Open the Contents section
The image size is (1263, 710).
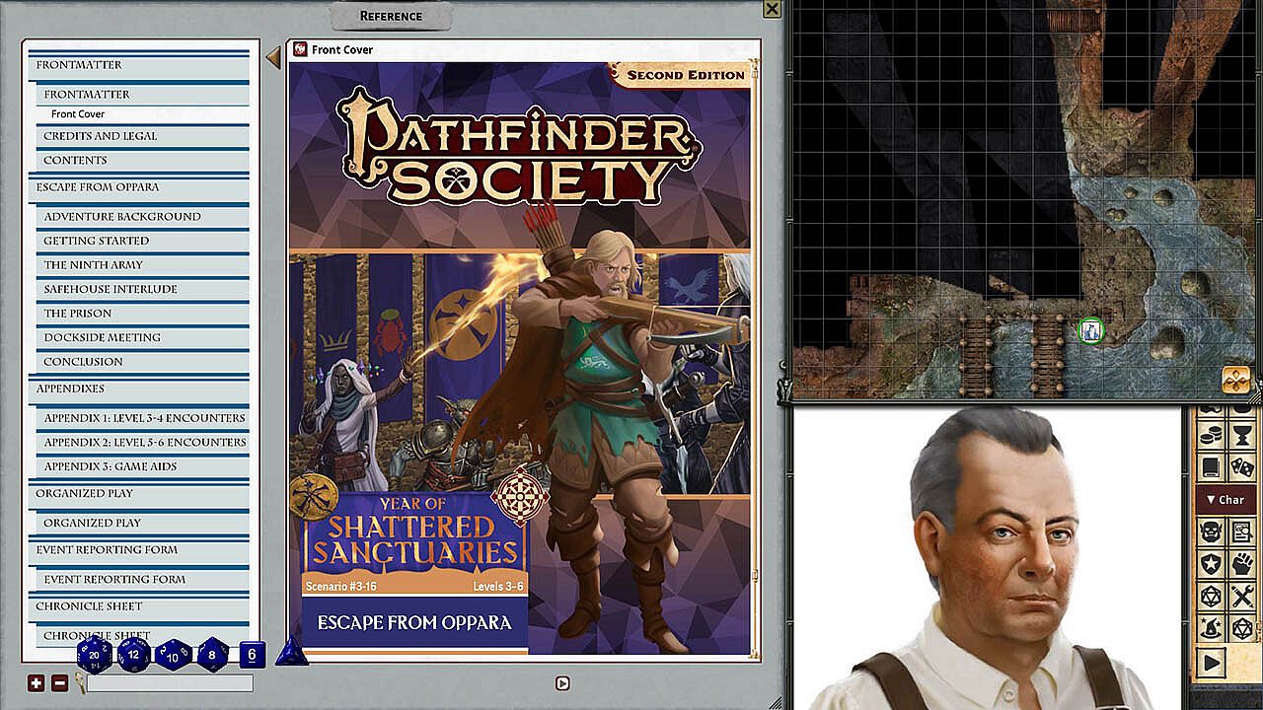pyautogui.click(x=143, y=160)
